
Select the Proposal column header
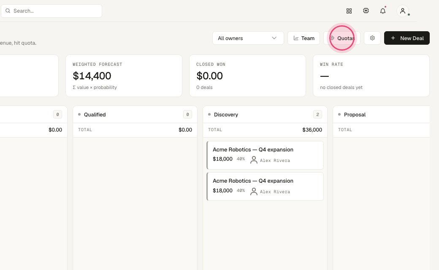(381, 114)
